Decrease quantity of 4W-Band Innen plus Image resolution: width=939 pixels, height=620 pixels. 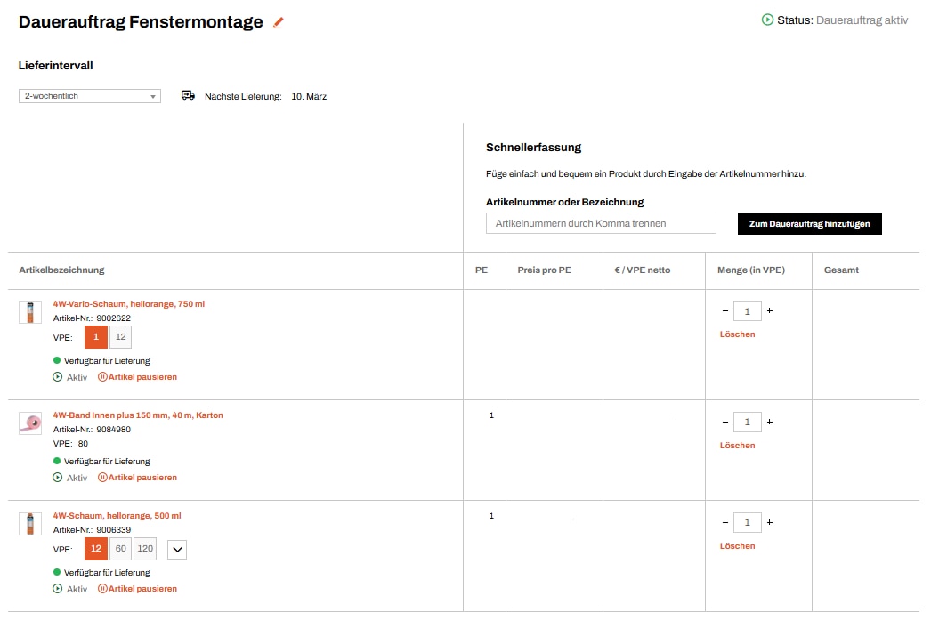click(x=724, y=423)
